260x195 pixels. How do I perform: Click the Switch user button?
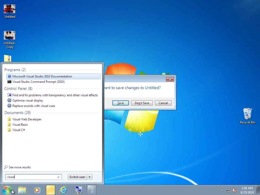[77, 177]
